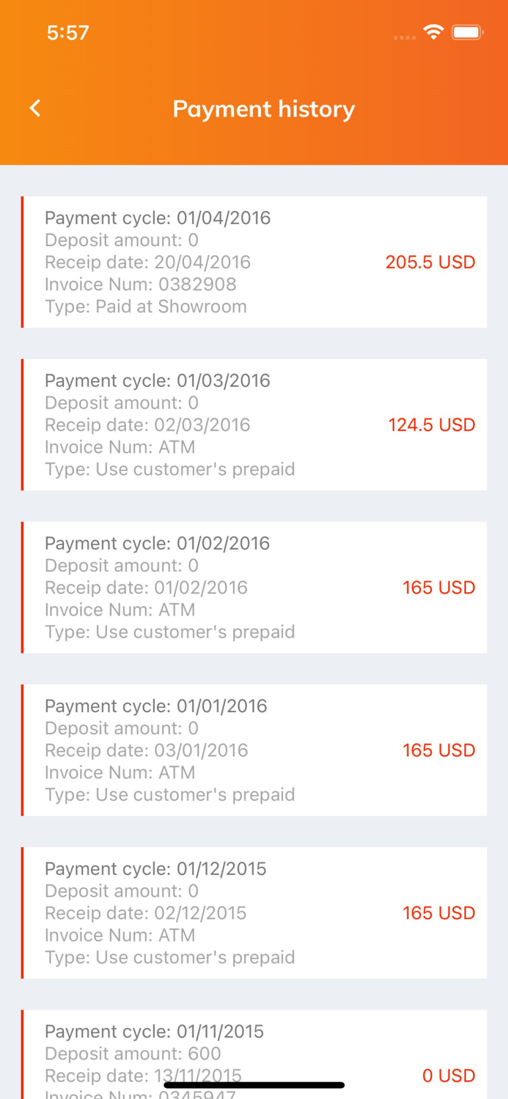Open the 01/03/2016 payment cycle entry
This screenshot has width=508, height=1099.
[158, 380]
